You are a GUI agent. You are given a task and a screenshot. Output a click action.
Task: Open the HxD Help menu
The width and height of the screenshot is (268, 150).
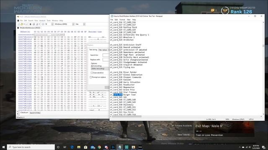(x=61, y=20)
